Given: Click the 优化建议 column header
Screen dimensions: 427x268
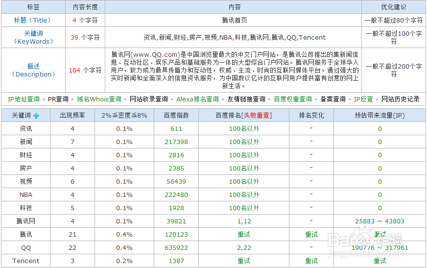Looking at the screenshot, I should [394, 7].
